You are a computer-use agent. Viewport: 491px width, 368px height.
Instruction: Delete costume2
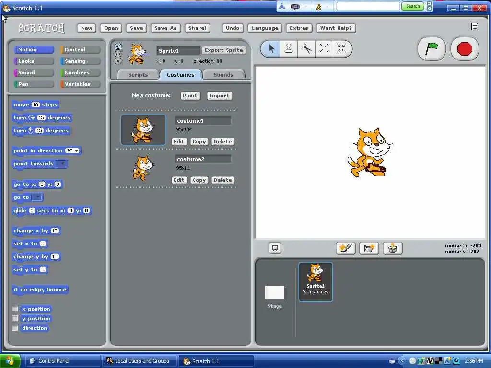click(x=222, y=180)
